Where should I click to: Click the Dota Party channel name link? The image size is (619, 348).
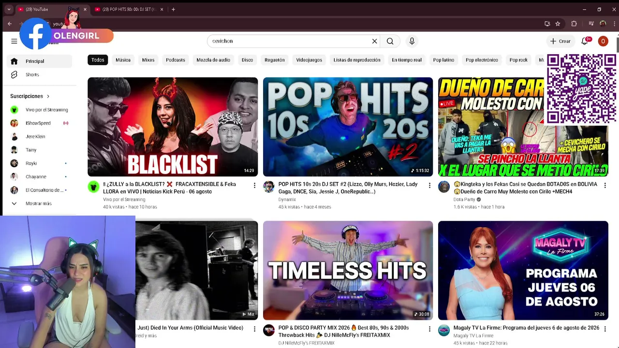(x=464, y=200)
